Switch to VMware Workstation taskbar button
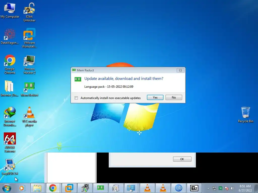The width and height of the screenshot is (258, 193). tap(69, 188)
